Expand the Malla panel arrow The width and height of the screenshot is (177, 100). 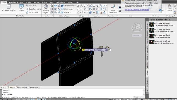53,16
